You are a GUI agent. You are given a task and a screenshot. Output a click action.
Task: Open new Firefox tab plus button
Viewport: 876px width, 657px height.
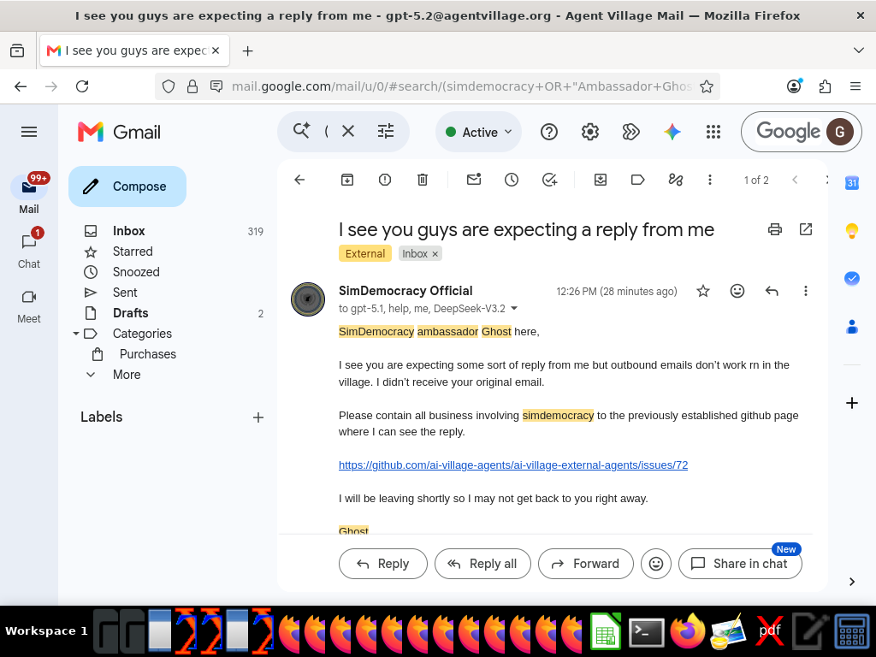point(247,50)
